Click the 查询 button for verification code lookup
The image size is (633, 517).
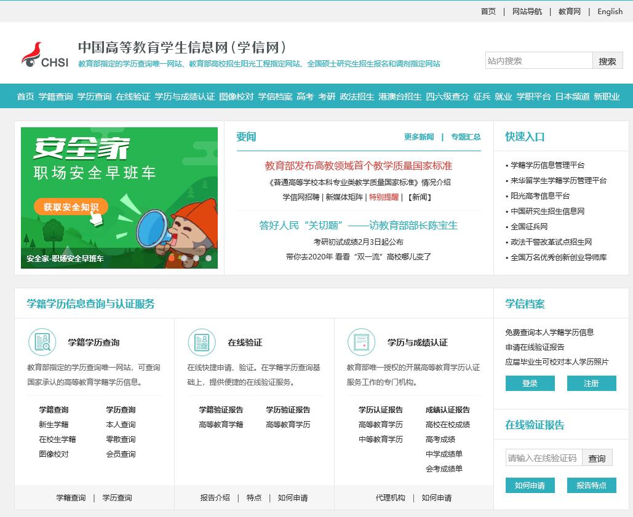point(596,457)
